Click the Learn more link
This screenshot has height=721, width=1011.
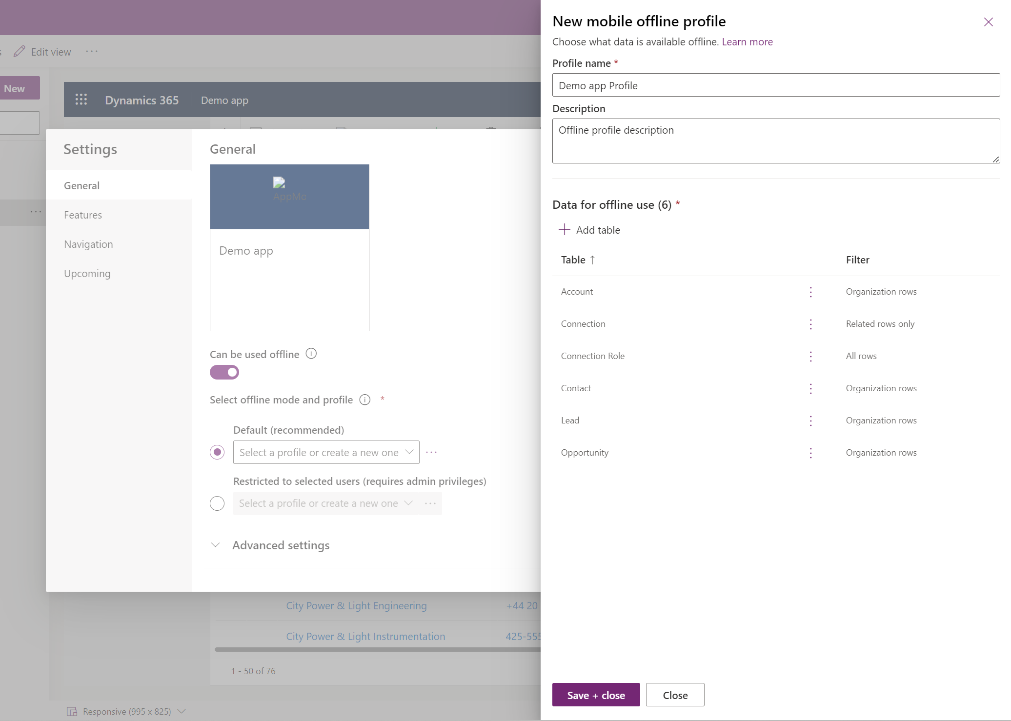pos(746,40)
